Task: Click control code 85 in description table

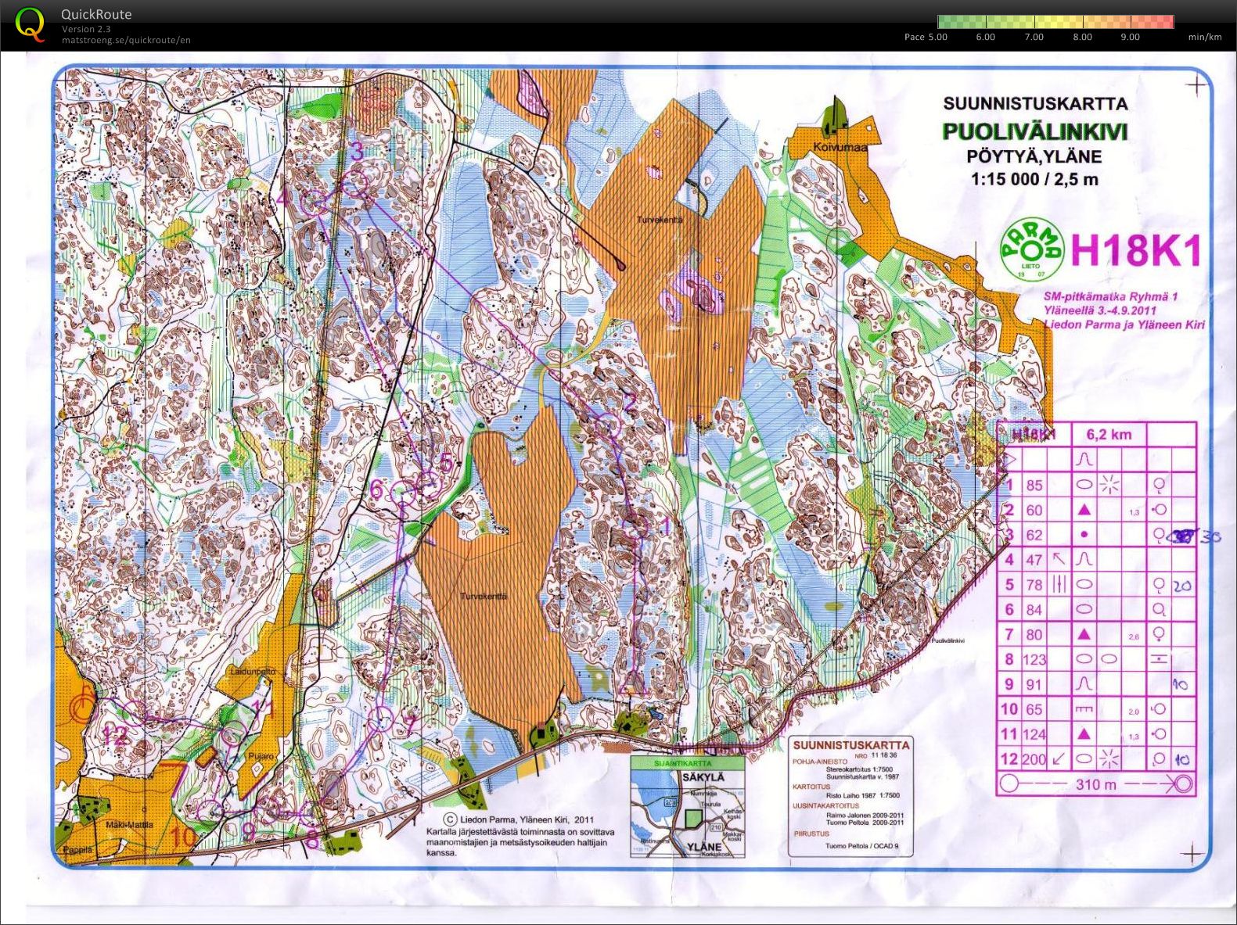Action: coord(1034,485)
